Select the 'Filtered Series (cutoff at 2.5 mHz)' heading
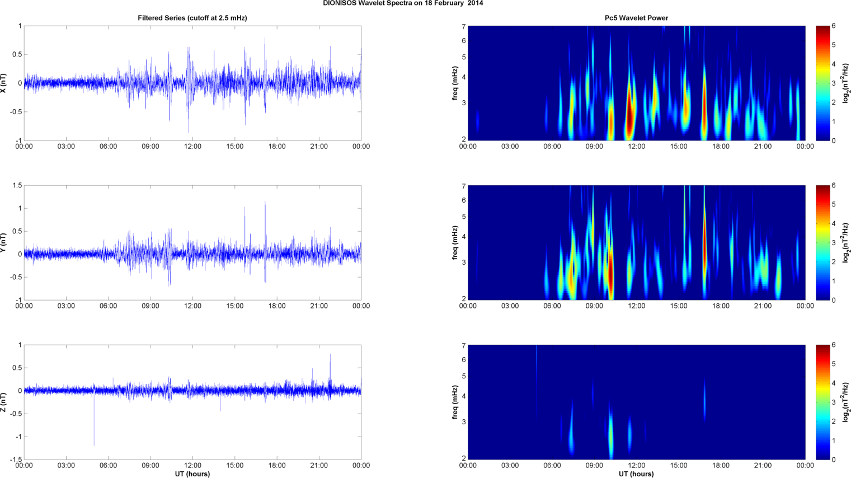Image resolution: width=851 pixels, height=478 pixels. coord(192,18)
